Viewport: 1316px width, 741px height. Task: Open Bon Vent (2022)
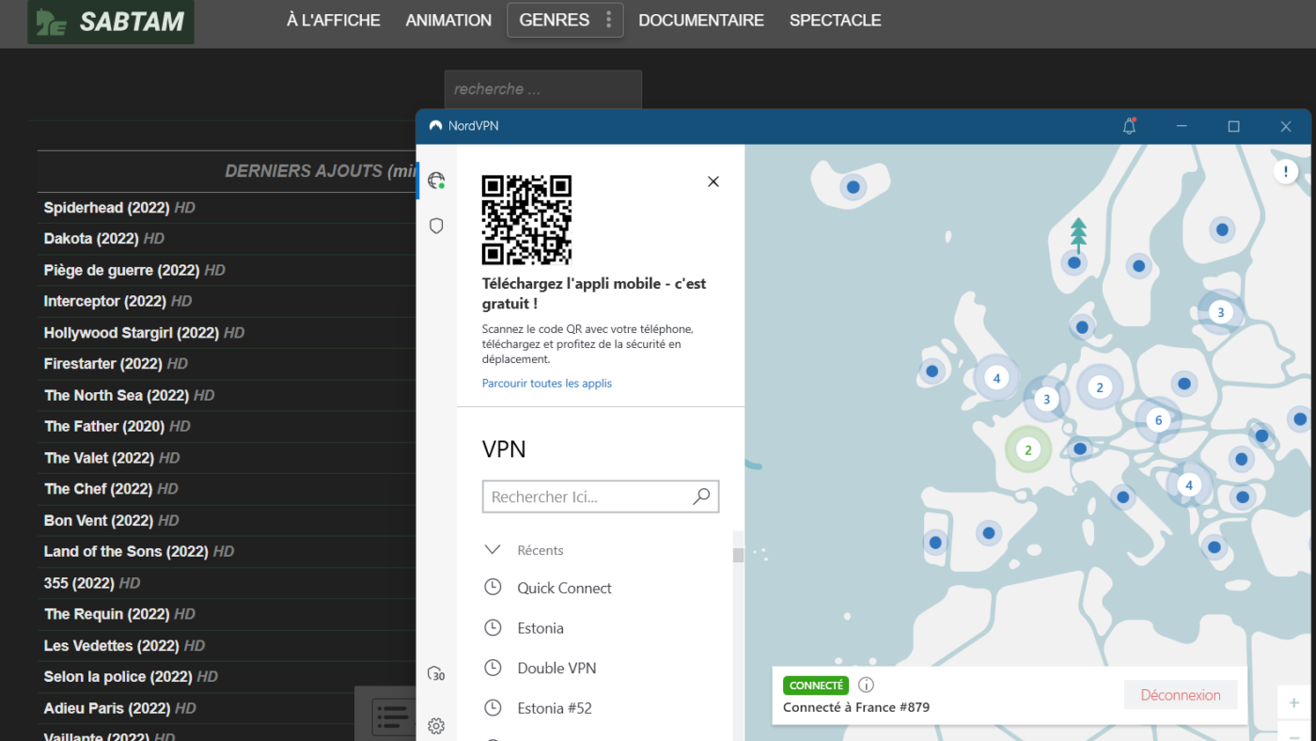[99, 520]
